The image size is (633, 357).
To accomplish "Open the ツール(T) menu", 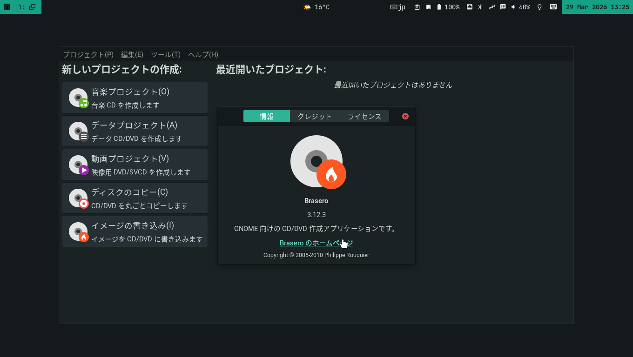I will pos(166,54).
